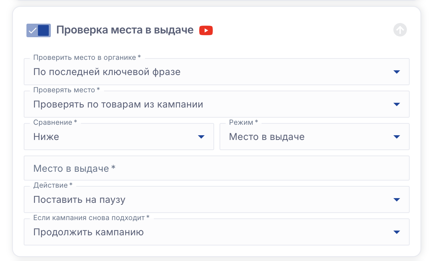Image resolution: width=433 pixels, height=261 pixels.
Task: Click the arrow of Проверить место в органике
Action: coord(396,72)
